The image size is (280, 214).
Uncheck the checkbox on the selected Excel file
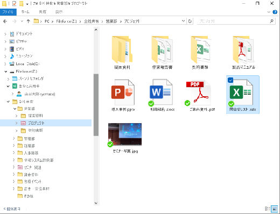[230, 80]
